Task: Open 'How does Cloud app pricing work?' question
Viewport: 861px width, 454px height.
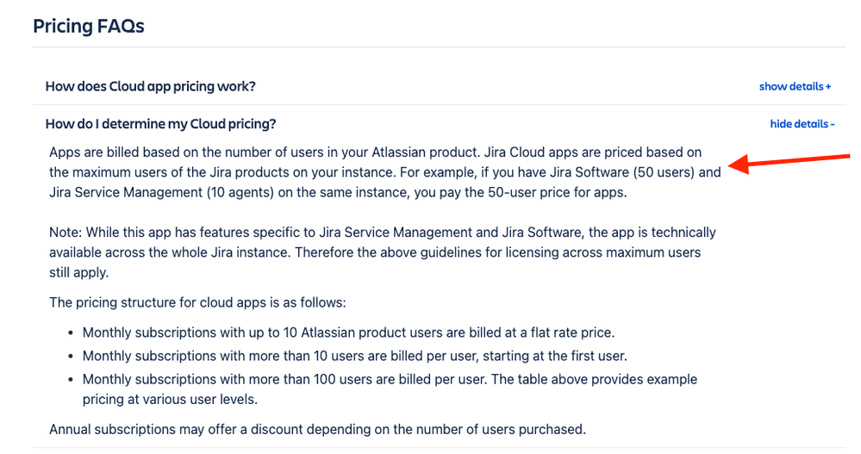Action: point(151,86)
